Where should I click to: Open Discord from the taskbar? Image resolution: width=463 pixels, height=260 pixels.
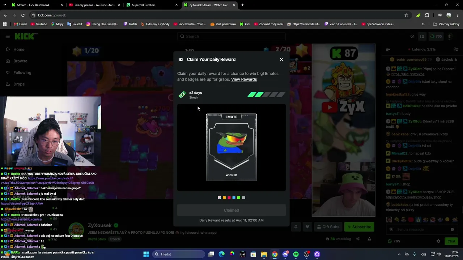285,254
